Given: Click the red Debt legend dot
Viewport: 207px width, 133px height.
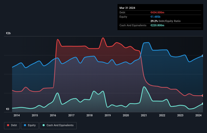Looking at the screenshot, I should point(8,125).
